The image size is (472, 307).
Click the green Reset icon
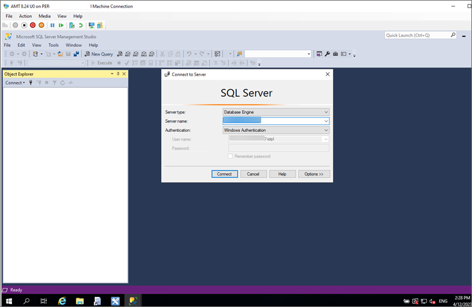pyautogui.click(x=61, y=25)
